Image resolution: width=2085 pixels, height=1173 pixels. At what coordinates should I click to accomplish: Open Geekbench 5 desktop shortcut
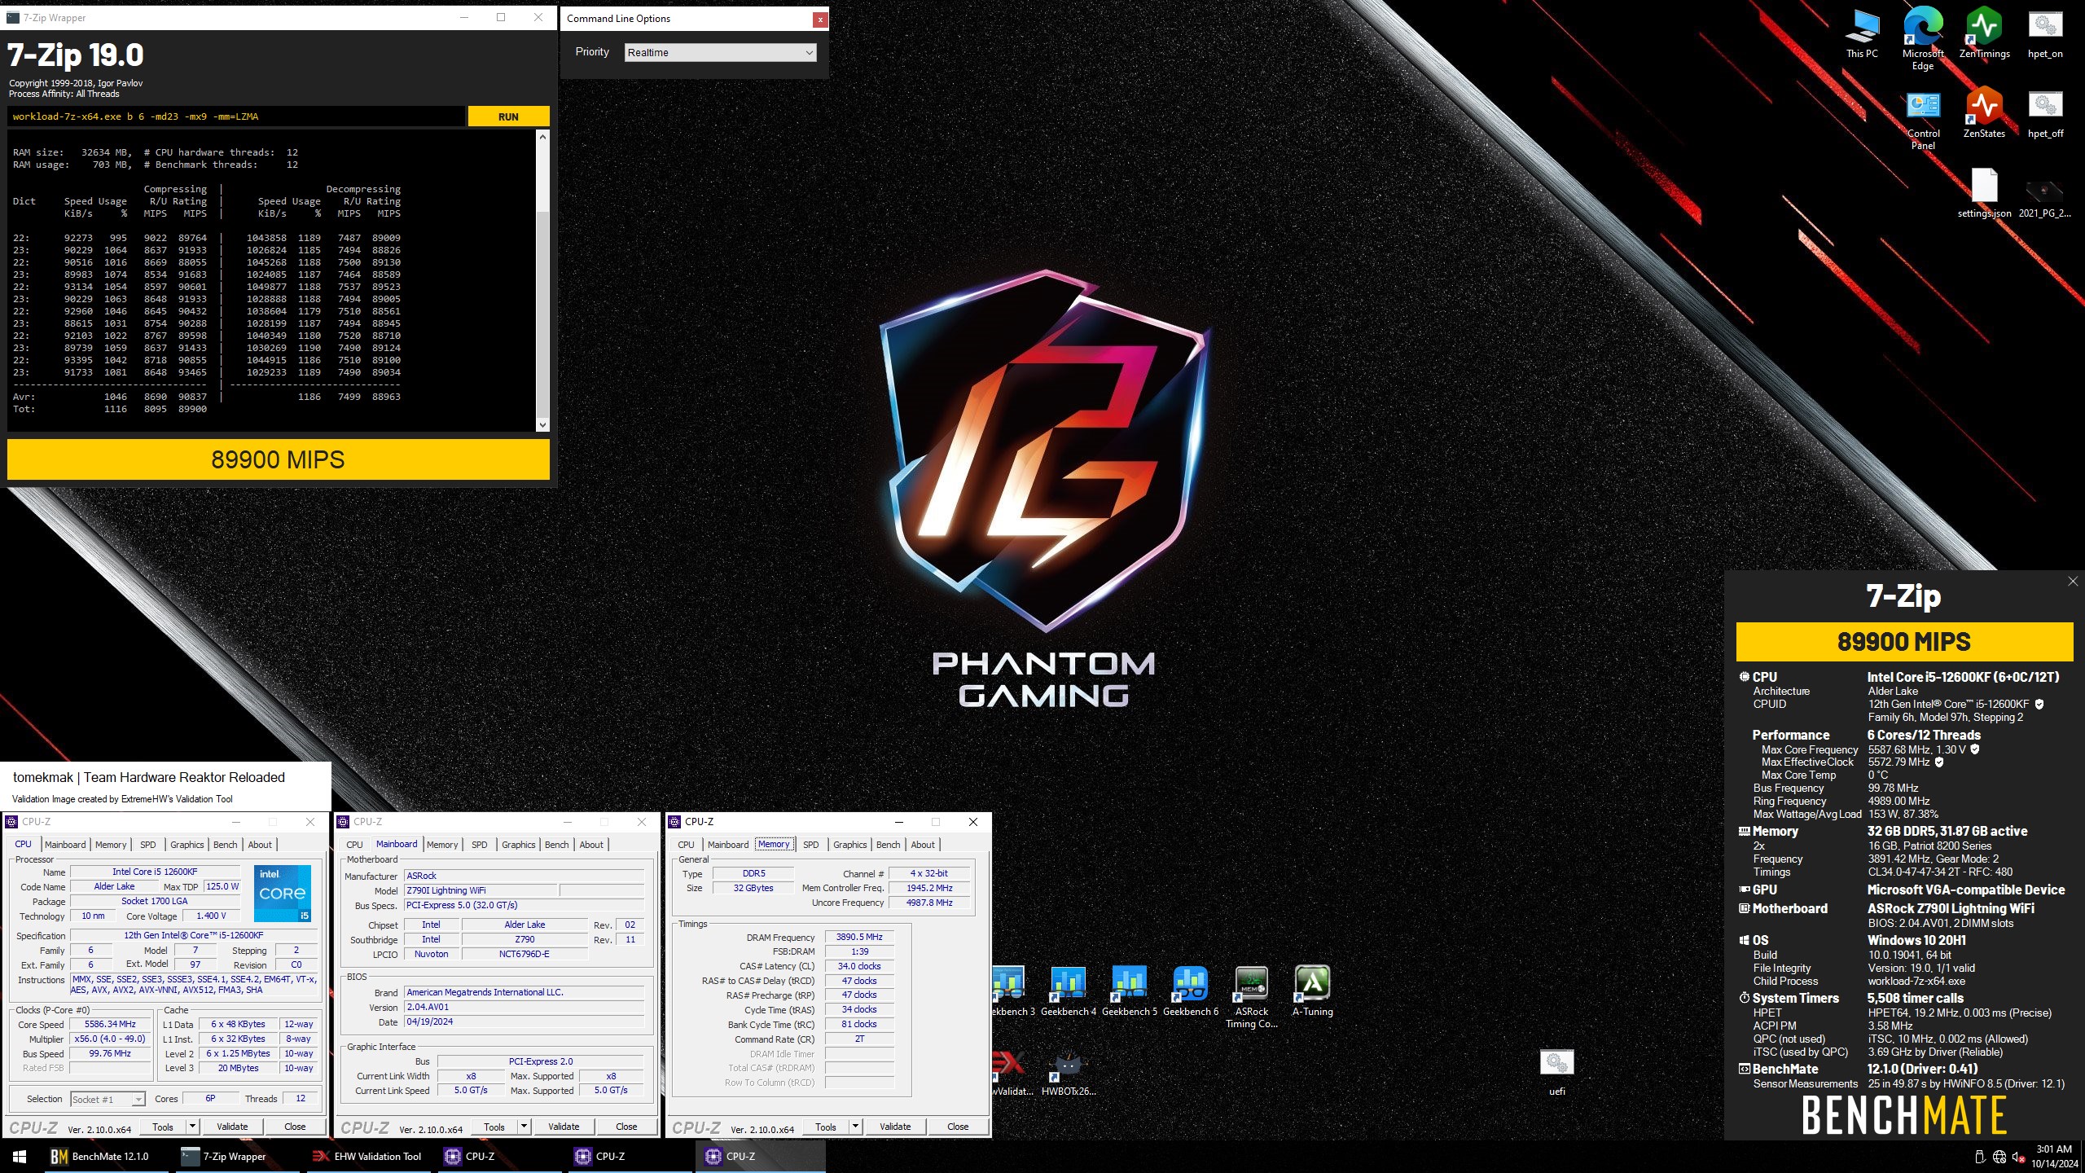1130,991
